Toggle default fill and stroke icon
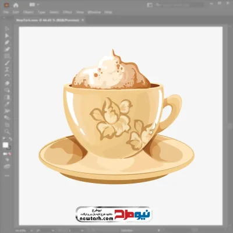 coord(4,139)
